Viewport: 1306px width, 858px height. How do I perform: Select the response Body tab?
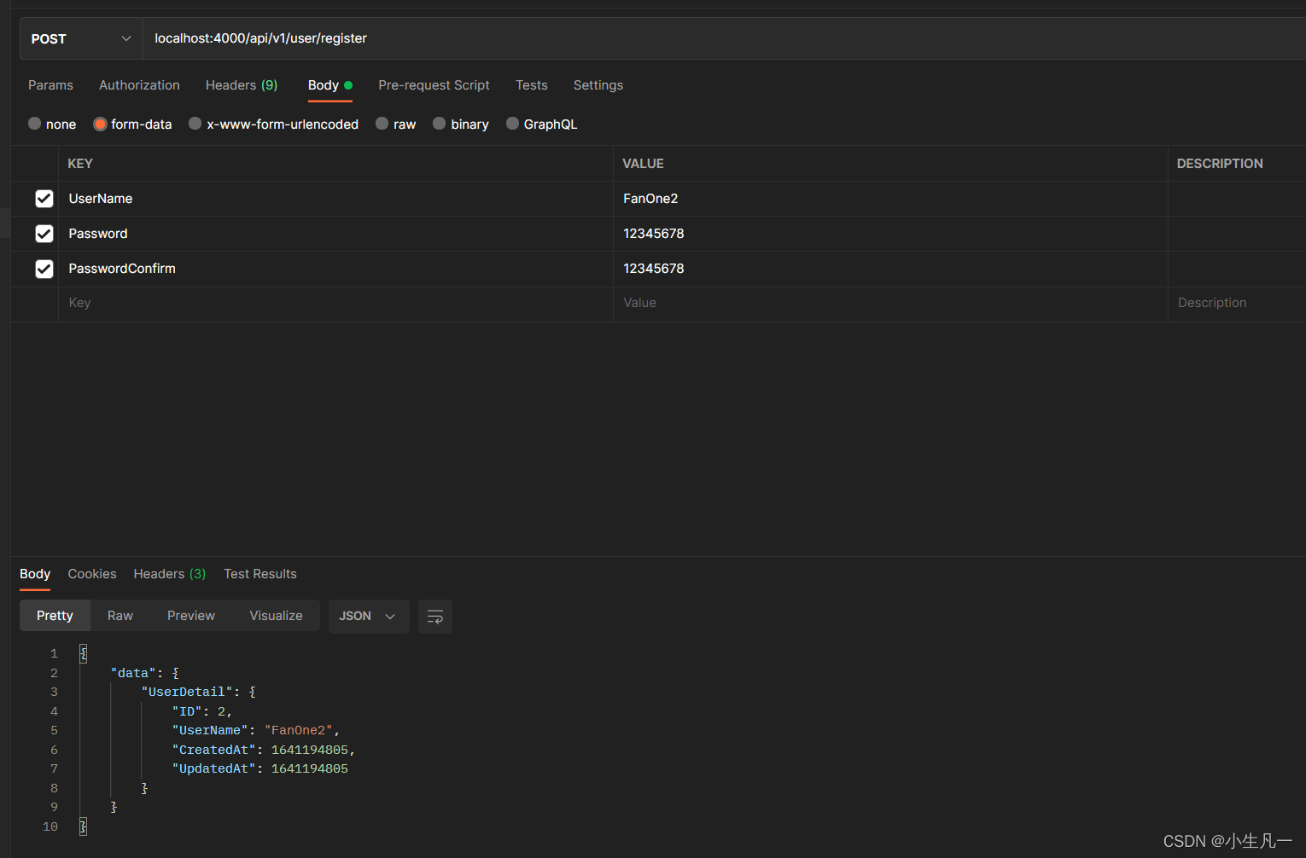tap(35, 574)
